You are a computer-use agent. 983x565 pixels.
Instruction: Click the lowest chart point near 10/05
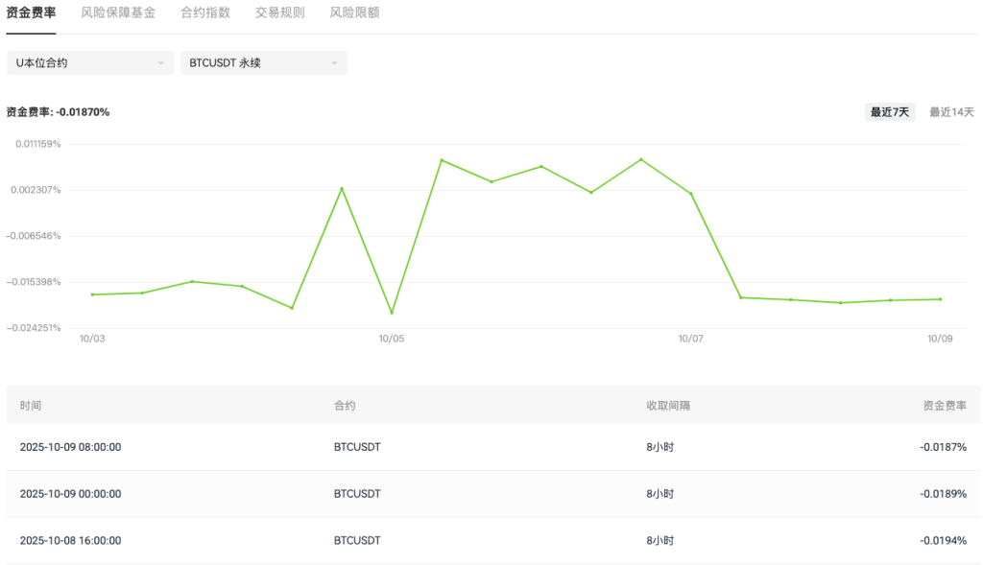point(392,313)
